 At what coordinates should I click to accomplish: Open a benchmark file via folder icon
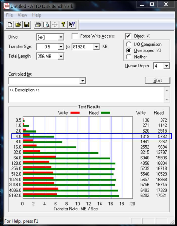pyautogui.click(x=18, y=25)
